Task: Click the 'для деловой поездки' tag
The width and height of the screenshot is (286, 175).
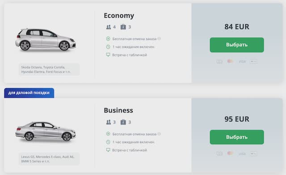Action: (29, 93)
